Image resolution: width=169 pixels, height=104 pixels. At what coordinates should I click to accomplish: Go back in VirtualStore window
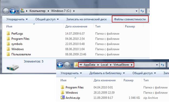pyautogui.click(x=60, y=65)
